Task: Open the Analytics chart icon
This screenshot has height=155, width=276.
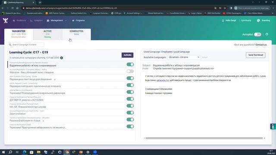Action: point(31,21)
